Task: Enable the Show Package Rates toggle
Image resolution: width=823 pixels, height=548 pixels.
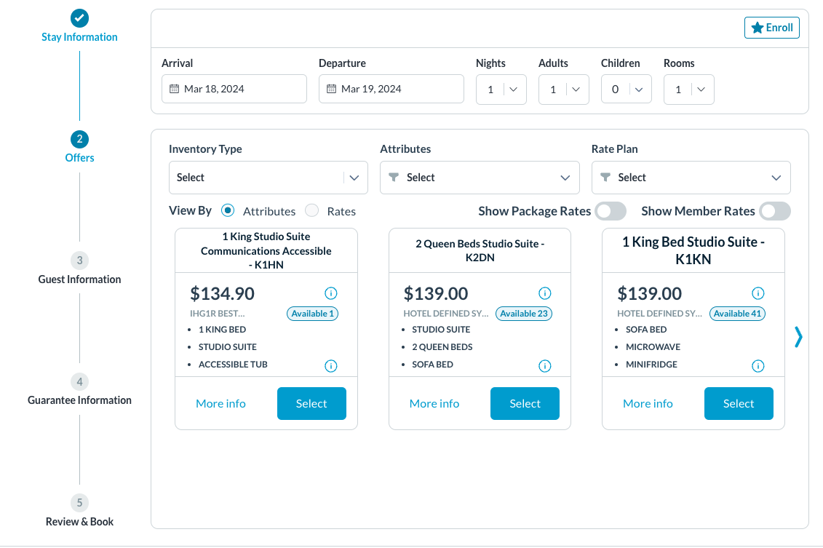Action: [x=610, y=211]
